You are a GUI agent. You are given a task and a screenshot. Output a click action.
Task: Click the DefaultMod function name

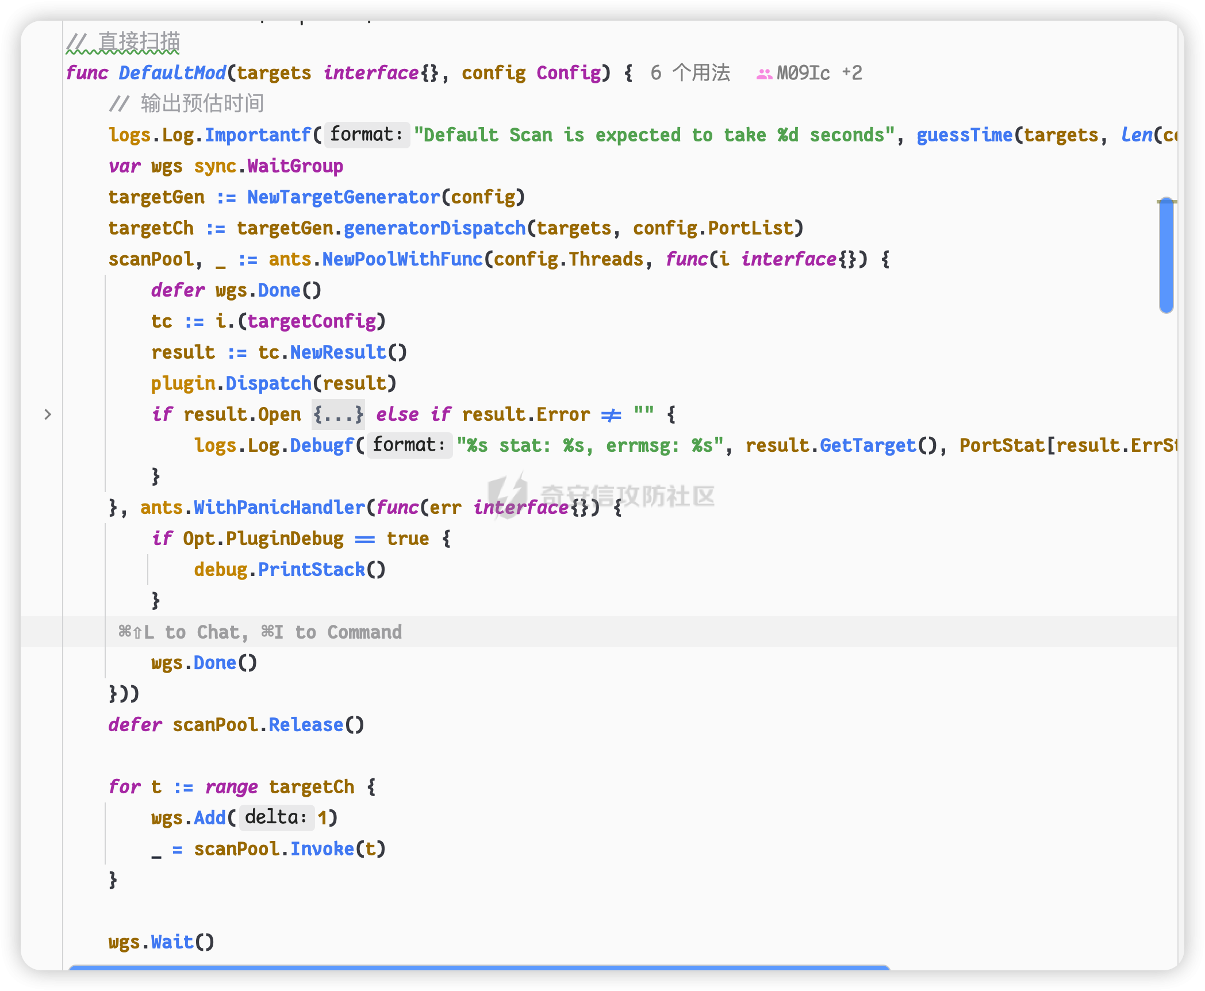pyautogui.click(x=172, y=73)
